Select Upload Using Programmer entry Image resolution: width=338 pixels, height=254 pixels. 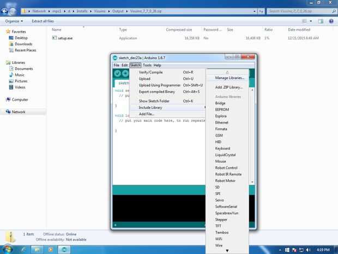[x=167, y=85]
